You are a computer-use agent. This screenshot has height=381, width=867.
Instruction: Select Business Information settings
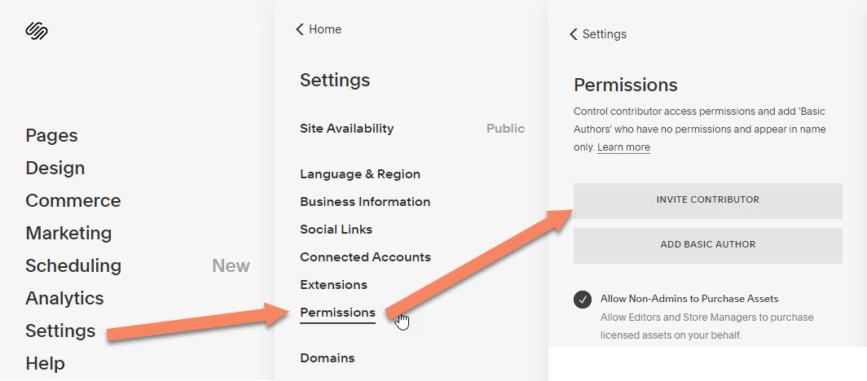pos(364,202)
